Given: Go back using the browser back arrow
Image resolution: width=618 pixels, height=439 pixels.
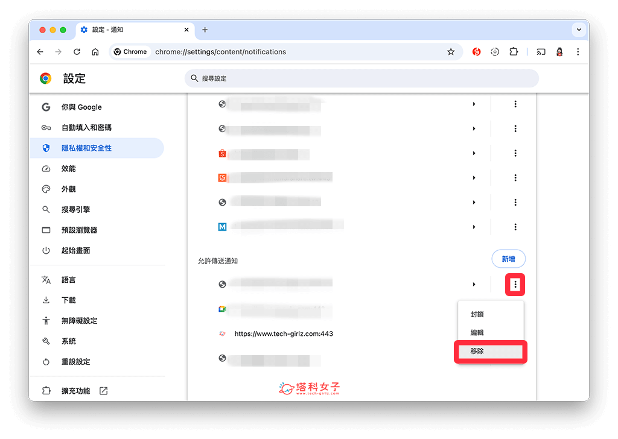Looking at the screenshot, I should 40,52.
